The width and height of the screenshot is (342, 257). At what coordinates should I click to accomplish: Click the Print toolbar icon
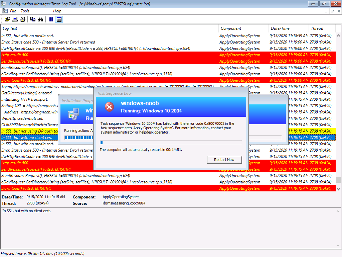23,19
